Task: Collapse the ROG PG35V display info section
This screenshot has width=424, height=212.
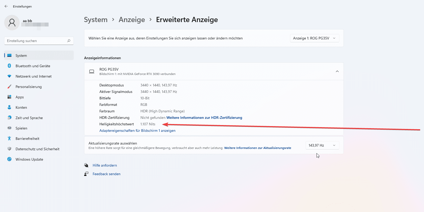Action: [x=337, y=71]
